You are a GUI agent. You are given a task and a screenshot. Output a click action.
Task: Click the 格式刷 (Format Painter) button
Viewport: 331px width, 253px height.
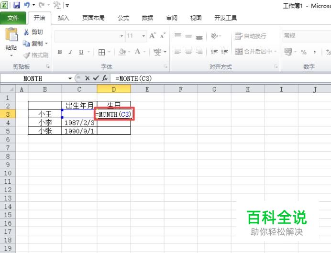36,55
